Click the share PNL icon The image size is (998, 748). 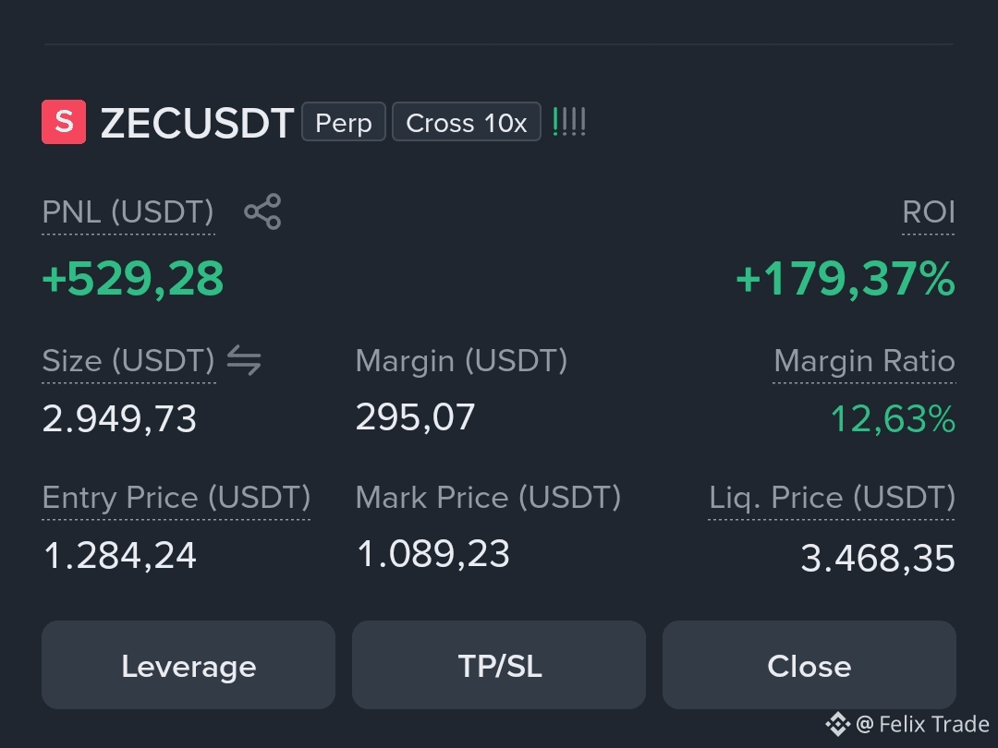[x=262, y=211]
